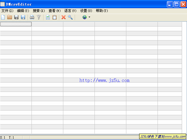This screenshot has height=140, width=187.
Task: Maximize the DMcsvEditor window
Action: click(x=176, y=4)
